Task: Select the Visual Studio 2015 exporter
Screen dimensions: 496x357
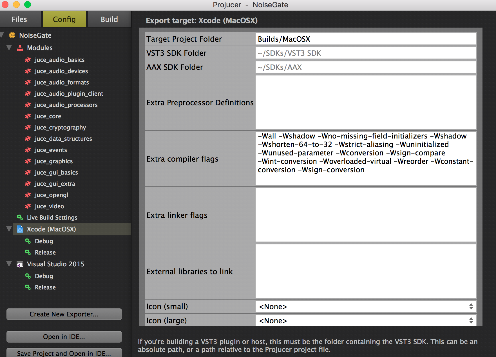Action: coord(56,264)
